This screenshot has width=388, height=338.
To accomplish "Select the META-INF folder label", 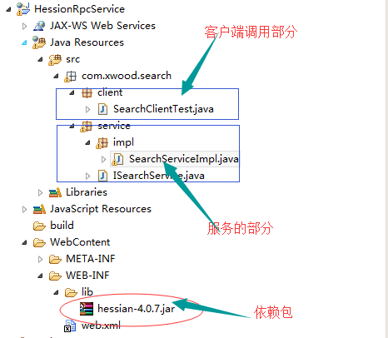I will pos(91,259).
